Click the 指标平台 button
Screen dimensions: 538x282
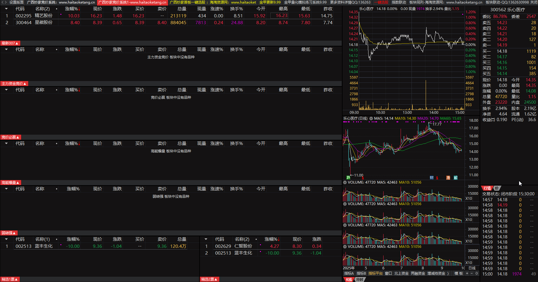[375, 273]
